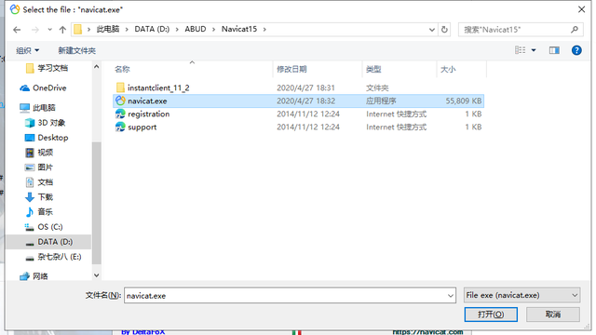Refresh the Navicat15 folder listing
The width and height of the screenshot is (596, 335).
pyautogui.click(x=444, y=29)
